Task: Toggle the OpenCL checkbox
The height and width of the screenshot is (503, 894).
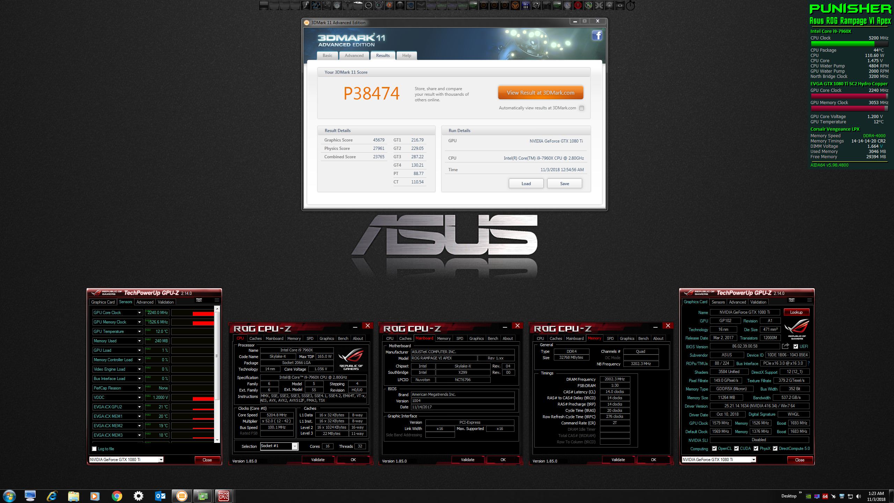Action: pos(714,449)
